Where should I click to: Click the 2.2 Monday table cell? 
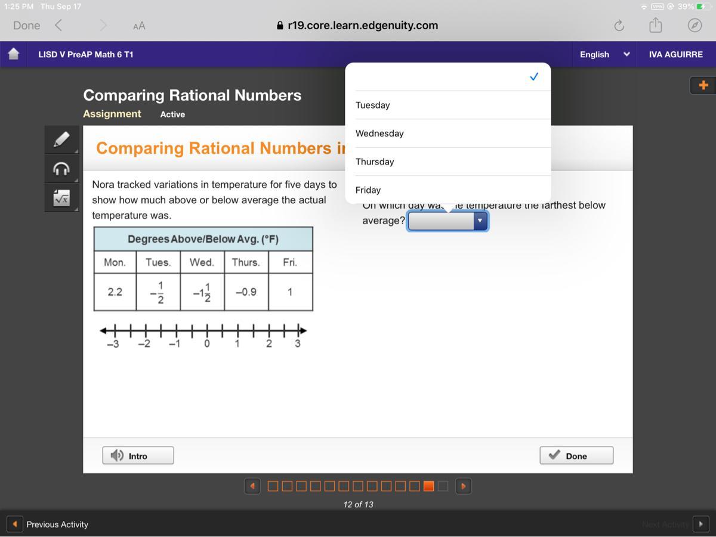point(115,292)
